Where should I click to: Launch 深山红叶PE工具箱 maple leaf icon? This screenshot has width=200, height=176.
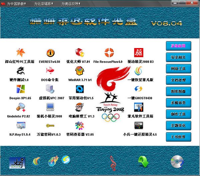(x=21, y=52)
